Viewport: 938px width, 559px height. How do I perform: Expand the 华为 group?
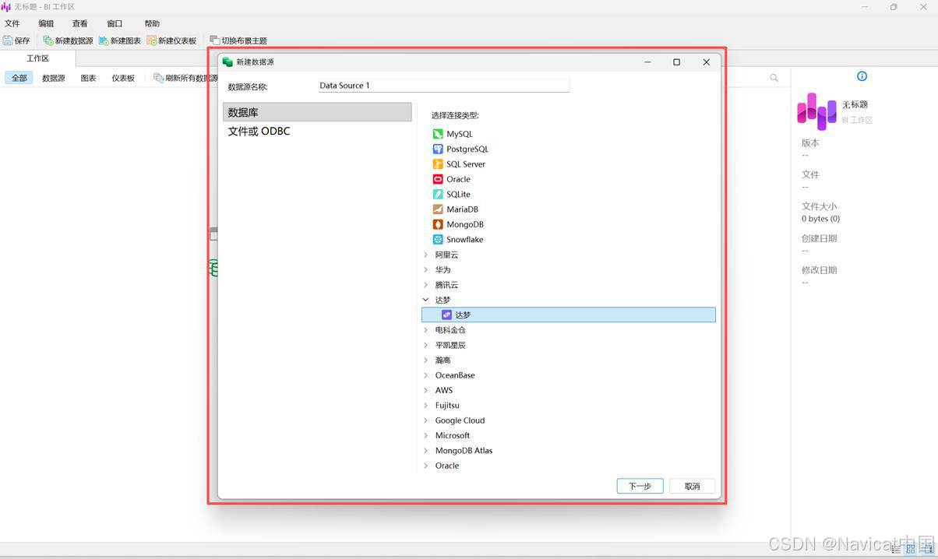click(x=425, y=269)
